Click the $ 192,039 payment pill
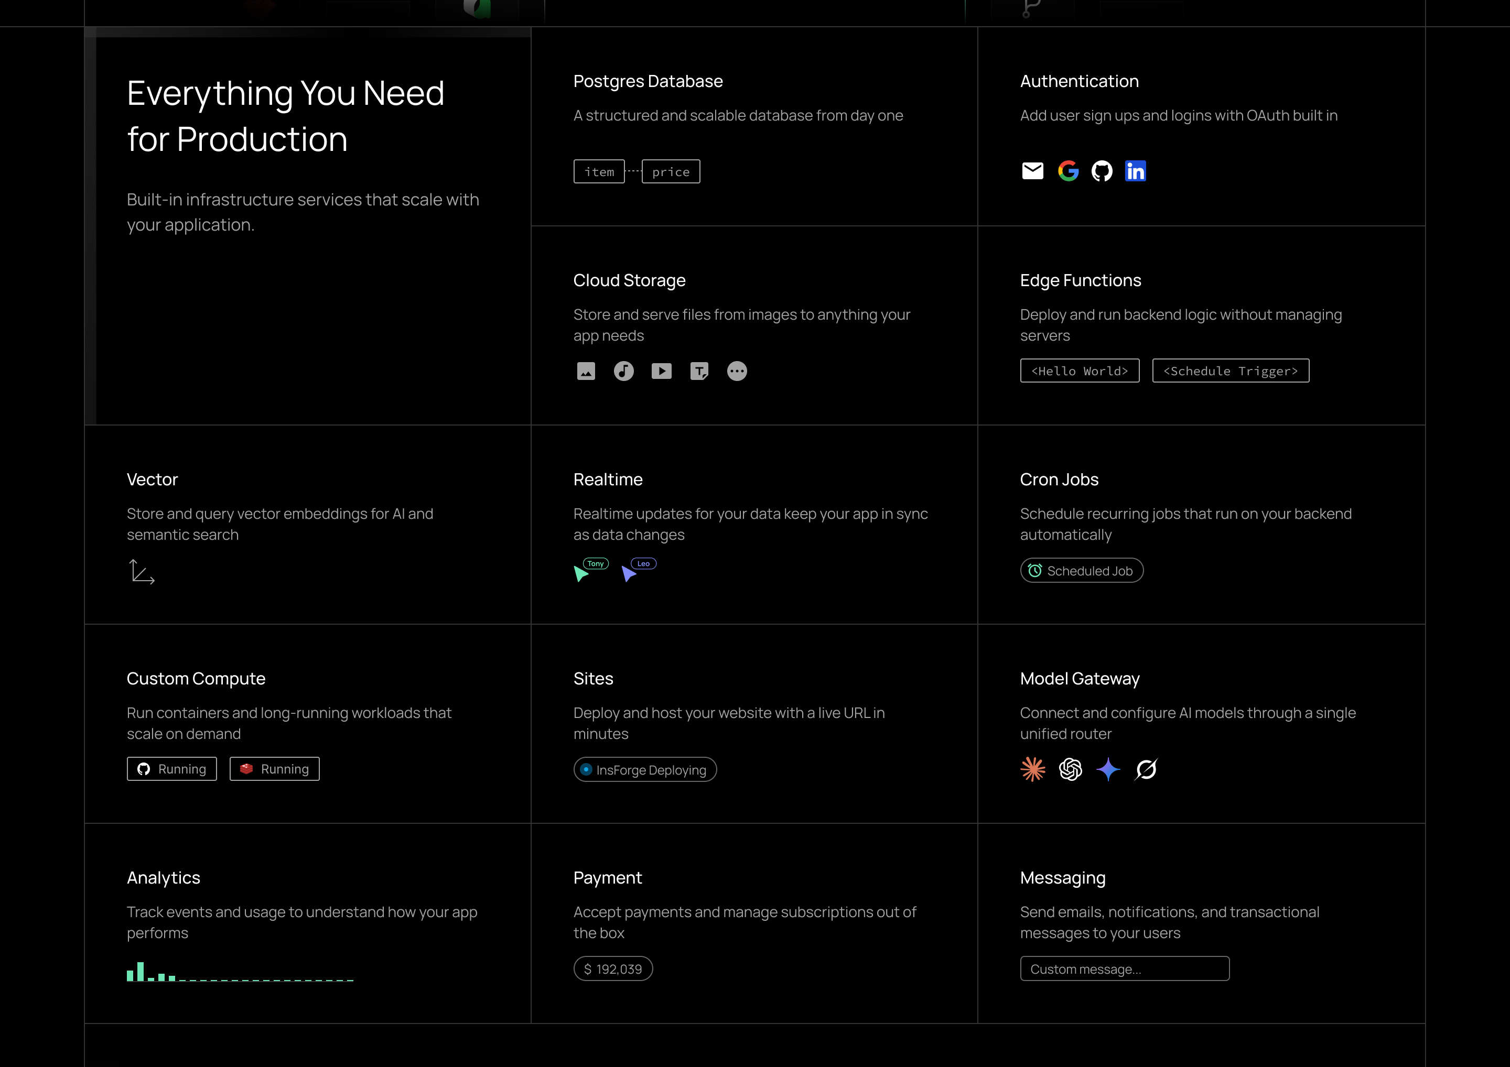The height and width of the screenshot is (1067, 1510). (x=613, y=969)
